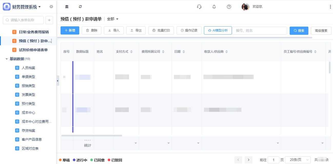Sort by 收款人/供应商 column sort icon
This screenshot has width=333, height=164.
(227, 52)
